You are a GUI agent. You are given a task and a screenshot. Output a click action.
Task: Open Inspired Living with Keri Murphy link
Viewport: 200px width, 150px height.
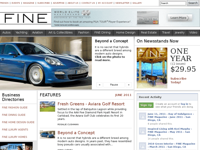click(170, 132)
